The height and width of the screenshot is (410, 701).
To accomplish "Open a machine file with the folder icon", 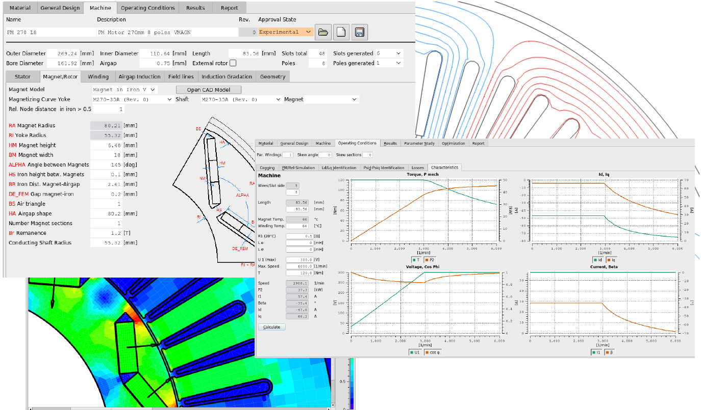I will [x=322, y=32].
